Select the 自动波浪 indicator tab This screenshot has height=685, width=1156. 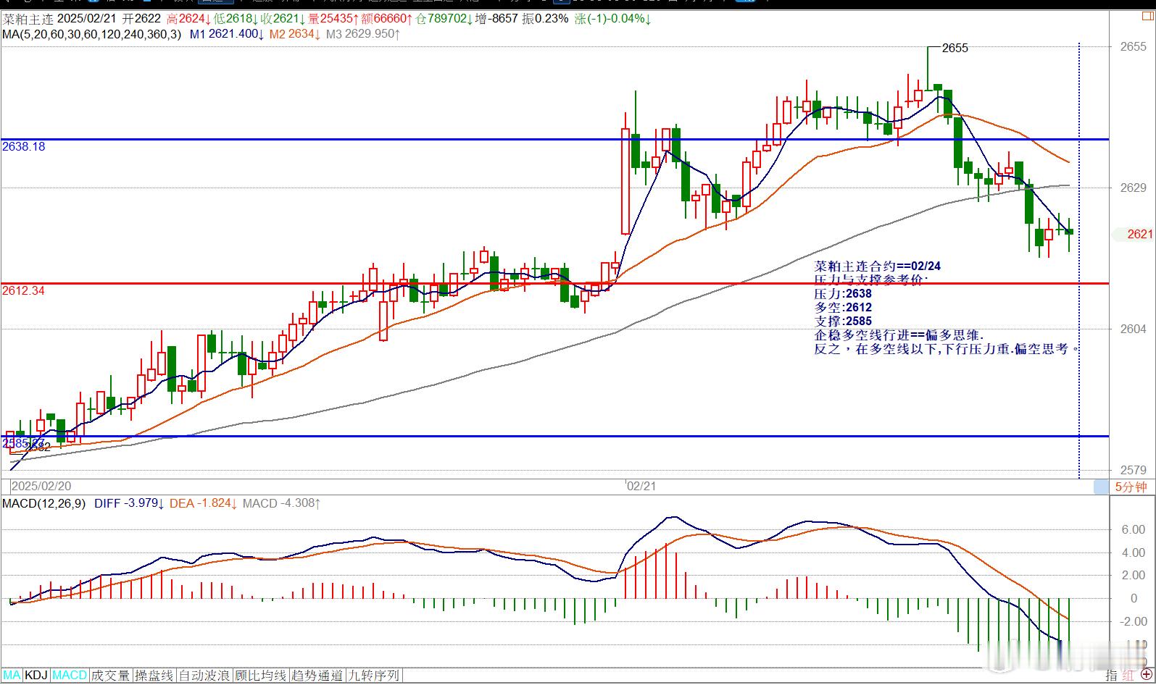pyautogui.click(x=205, y=676)
